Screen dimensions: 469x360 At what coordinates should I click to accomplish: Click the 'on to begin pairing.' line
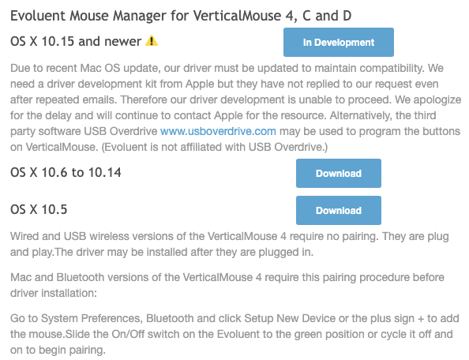(x=58, y=350)
